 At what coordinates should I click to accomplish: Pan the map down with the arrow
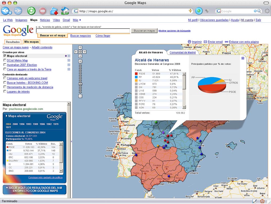point(80,56)
